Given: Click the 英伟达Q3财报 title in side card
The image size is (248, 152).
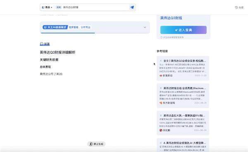Looking at the screenshot, I should click(171, 18).
